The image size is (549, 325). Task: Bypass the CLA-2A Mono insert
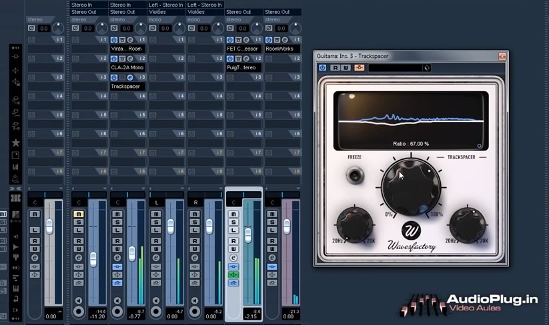(114, 59)
